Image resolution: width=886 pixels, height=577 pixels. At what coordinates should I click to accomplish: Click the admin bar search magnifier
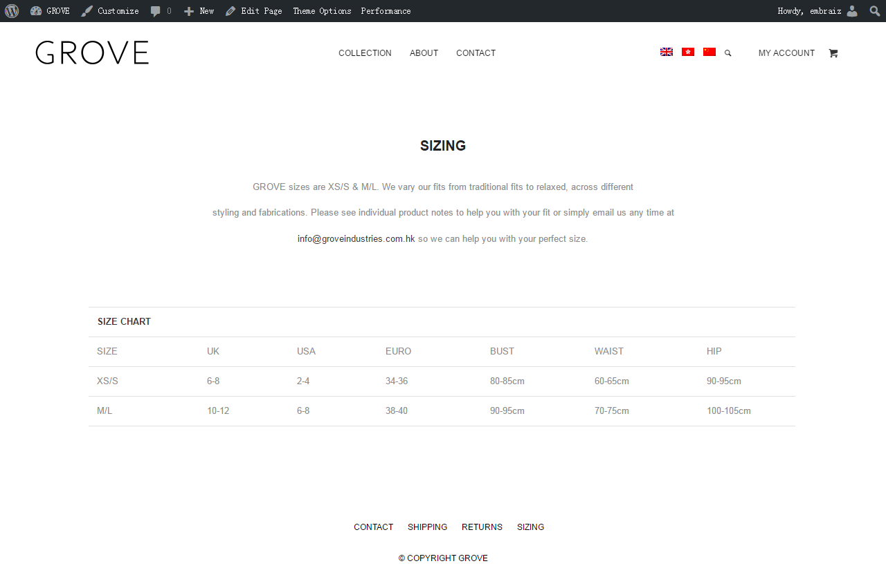875,11
